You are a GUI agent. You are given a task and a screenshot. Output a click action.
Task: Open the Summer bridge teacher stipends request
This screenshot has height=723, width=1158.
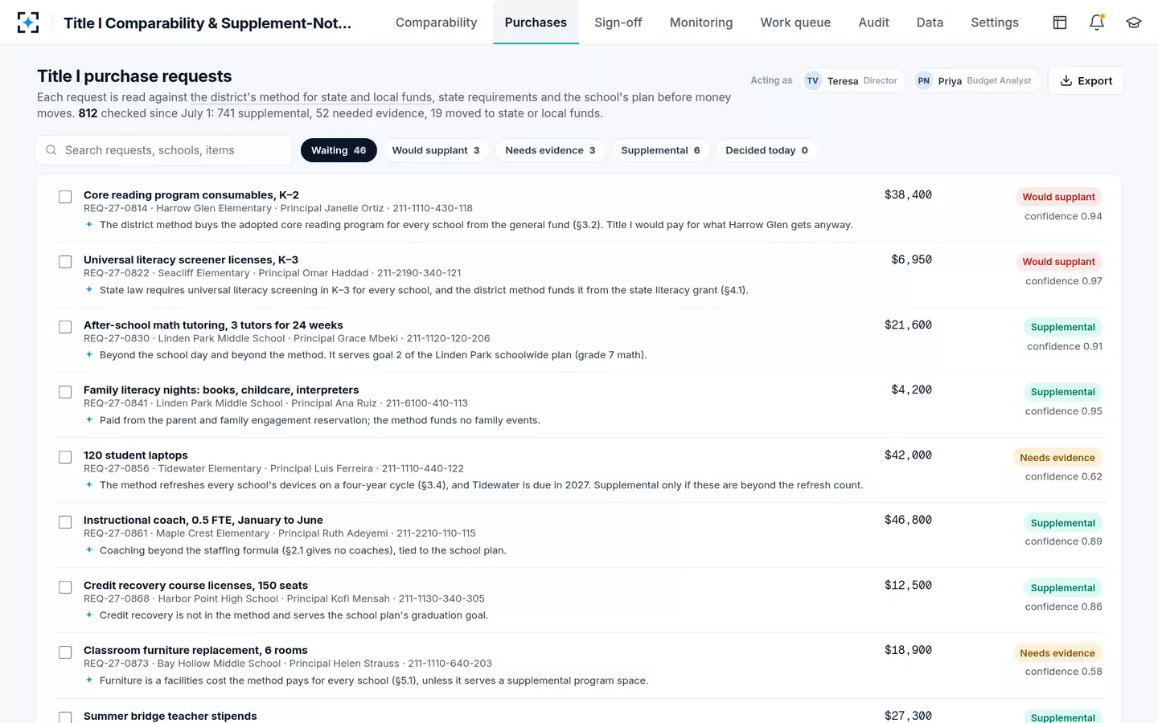tap(170, 716)
